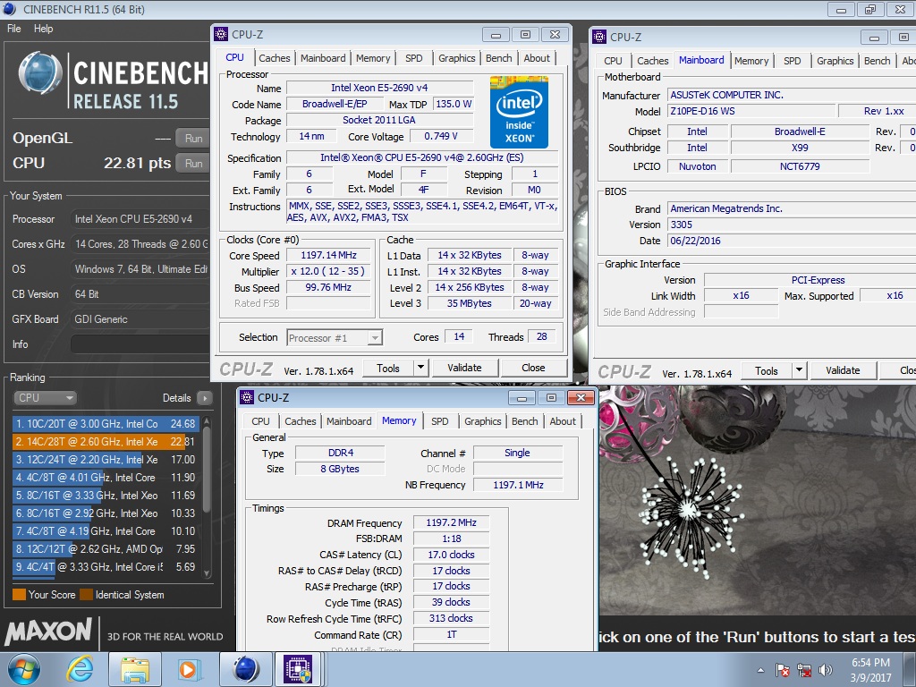The height and width of the screenshot is (687, 916).
Task: Open the Action Center flag icon
Action: (783, 670)
